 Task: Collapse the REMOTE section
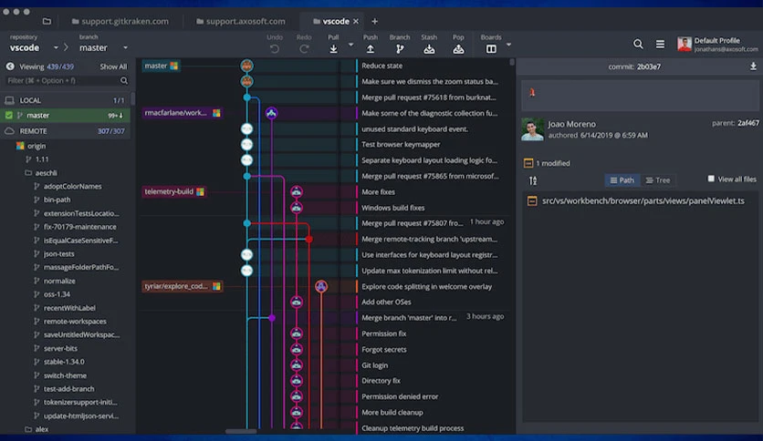coord(66,131)
